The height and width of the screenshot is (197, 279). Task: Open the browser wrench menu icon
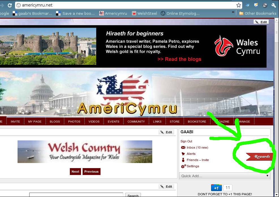[274, 5]
